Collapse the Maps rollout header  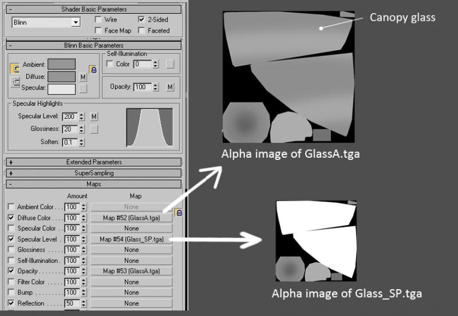tap(94, 184)
